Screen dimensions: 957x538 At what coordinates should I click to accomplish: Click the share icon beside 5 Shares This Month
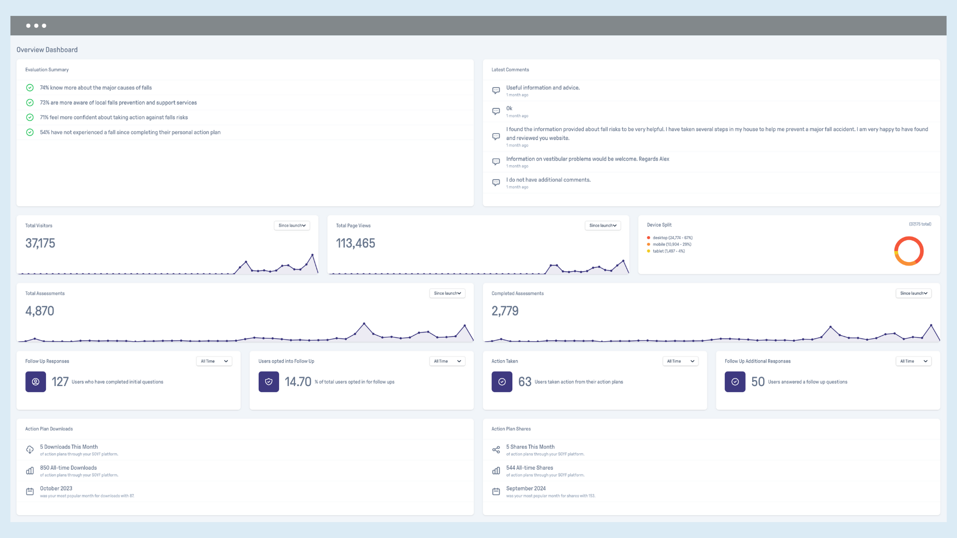coord(496,450)
